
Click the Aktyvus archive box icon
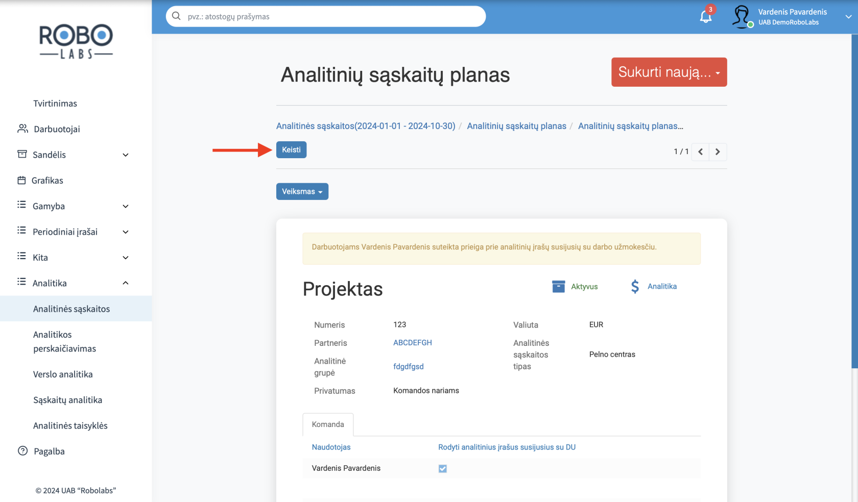pyautogui.click(x=559, y=286)
